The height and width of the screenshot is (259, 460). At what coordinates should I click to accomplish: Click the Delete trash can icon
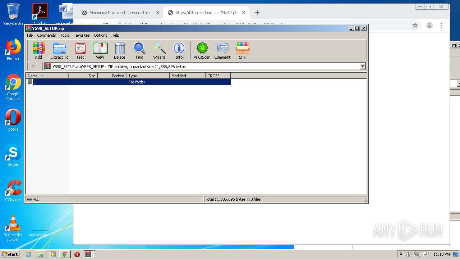click(x=120, y=50)
